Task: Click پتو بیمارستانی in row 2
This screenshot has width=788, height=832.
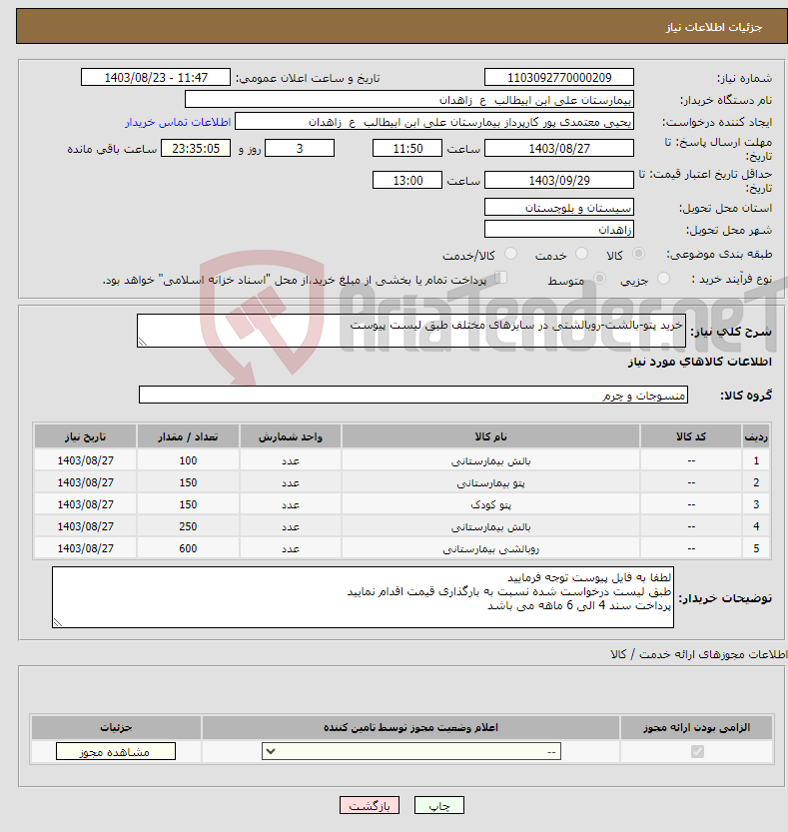Action: point(490,482)
